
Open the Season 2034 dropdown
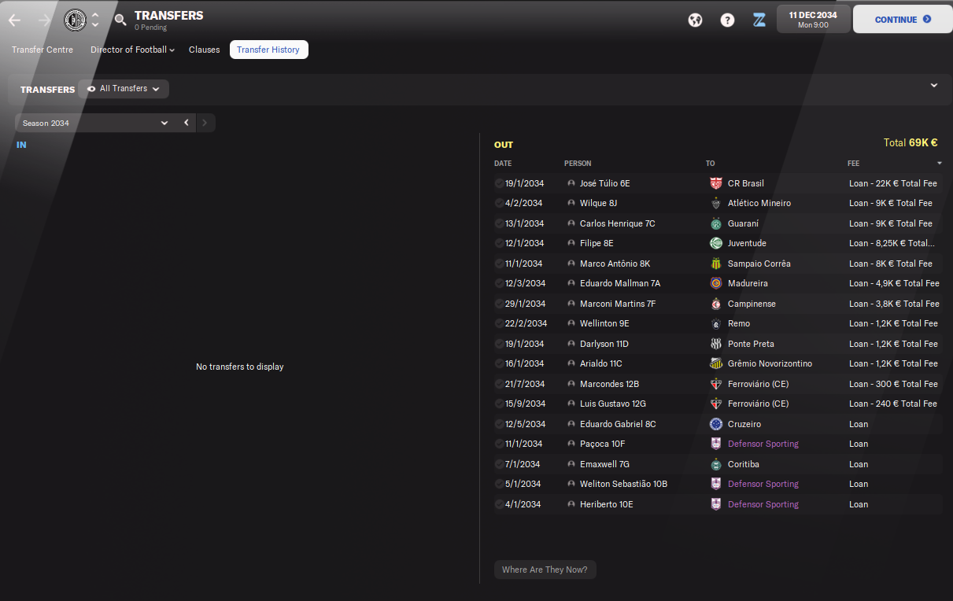click(94, 123)
